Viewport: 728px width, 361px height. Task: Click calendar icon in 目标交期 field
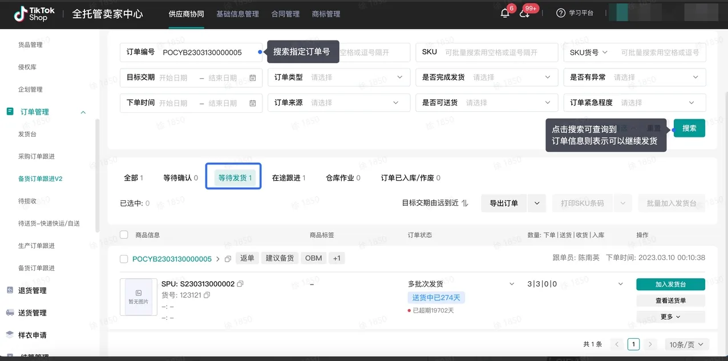pyautogui.click(x=253, y=78)
